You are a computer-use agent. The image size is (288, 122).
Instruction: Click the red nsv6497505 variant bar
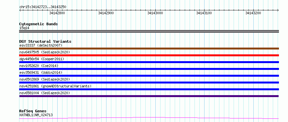[x=149, y=55]
